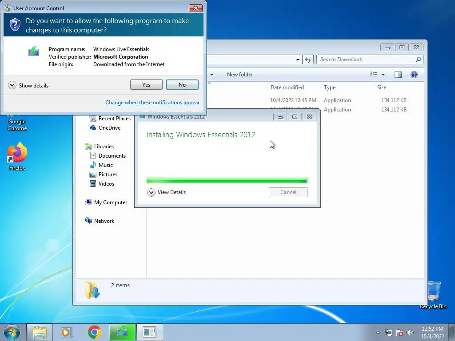
Task: Click the refresh button by the address bar
Action: coord(308,60)
